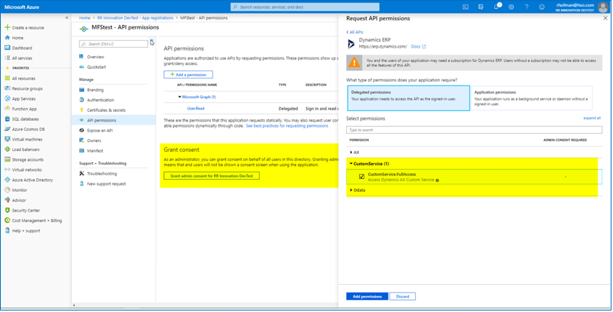The image size is (613, 312).
Task: Focus the Search (Ctrl+/) menu field
Action: tap(114, 44)
